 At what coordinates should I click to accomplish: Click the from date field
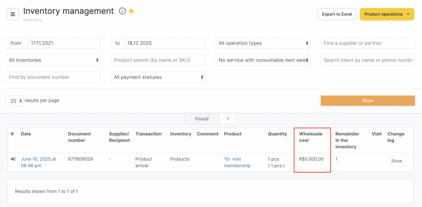pyautogui.click(x=64, y=43)
